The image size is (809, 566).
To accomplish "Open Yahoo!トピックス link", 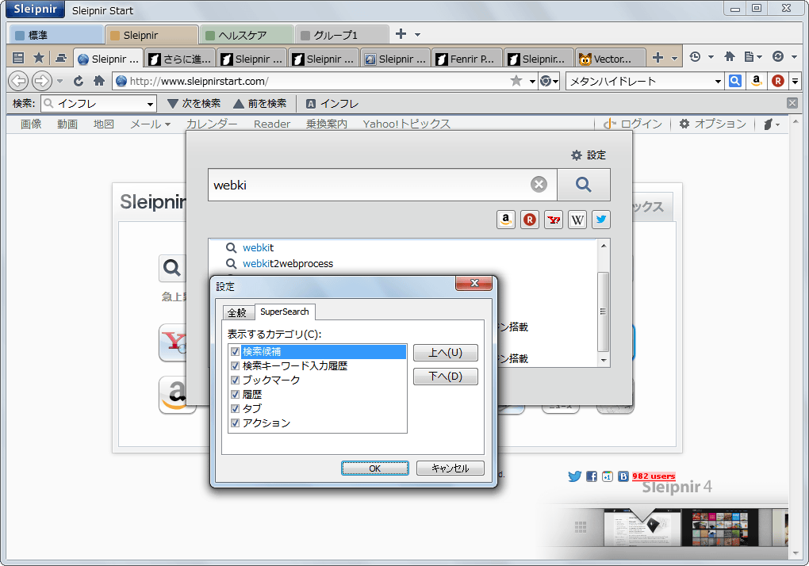I will click(x=407, y=124).
